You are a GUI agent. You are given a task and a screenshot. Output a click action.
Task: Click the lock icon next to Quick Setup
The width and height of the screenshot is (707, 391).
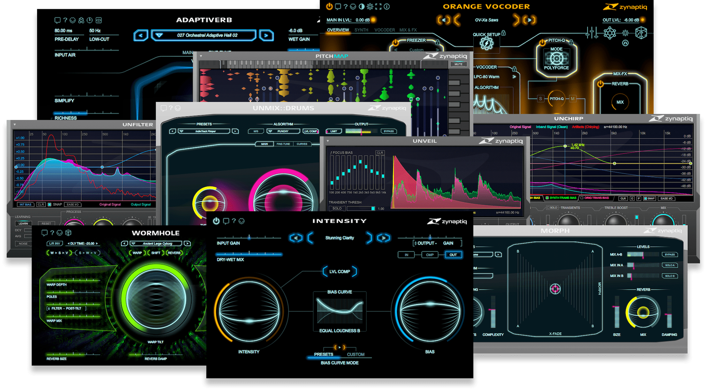pos(503,33)
